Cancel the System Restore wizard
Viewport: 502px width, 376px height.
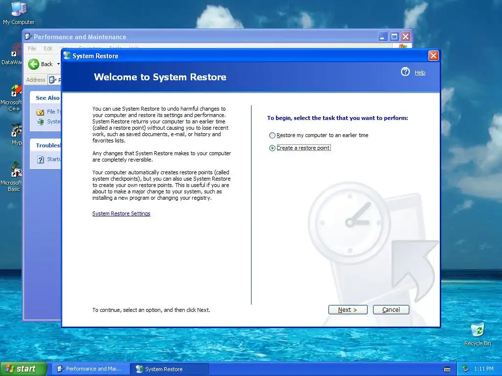click(391, 309)
